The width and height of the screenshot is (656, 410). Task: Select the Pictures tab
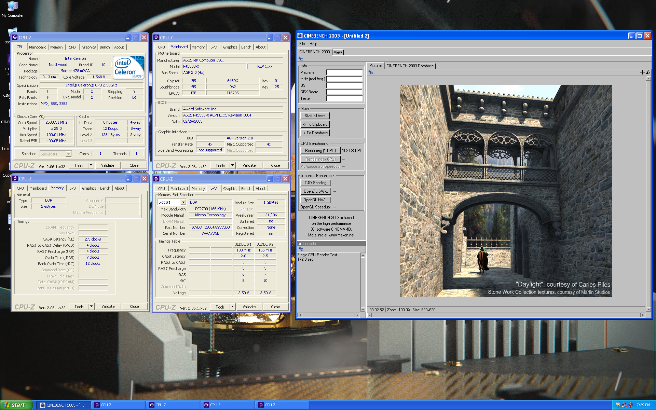click(376, 66)
